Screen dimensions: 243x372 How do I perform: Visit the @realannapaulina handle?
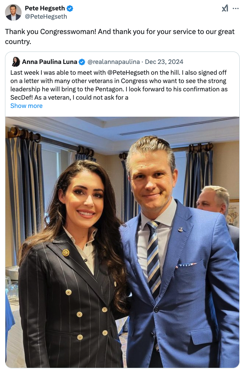pyautogui.click(x=114, y=62)
